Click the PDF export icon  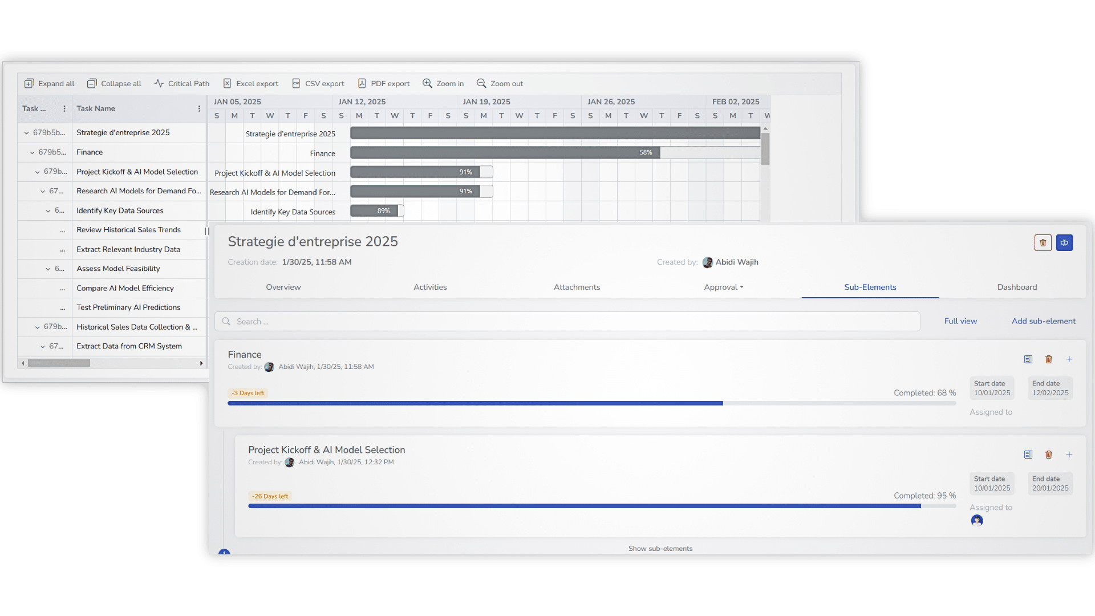tap(362, 84)
